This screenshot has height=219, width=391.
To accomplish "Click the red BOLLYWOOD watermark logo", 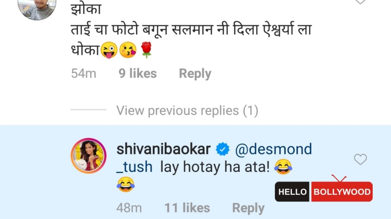I will [342, 192].
